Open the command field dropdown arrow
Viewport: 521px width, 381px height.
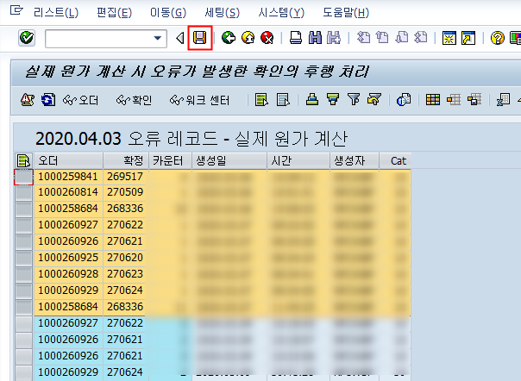point(158,38)
